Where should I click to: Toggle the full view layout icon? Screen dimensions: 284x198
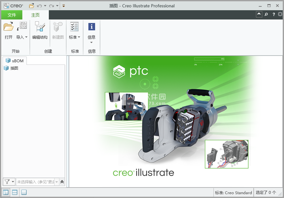pyautogui.click(x=24, y=192)
